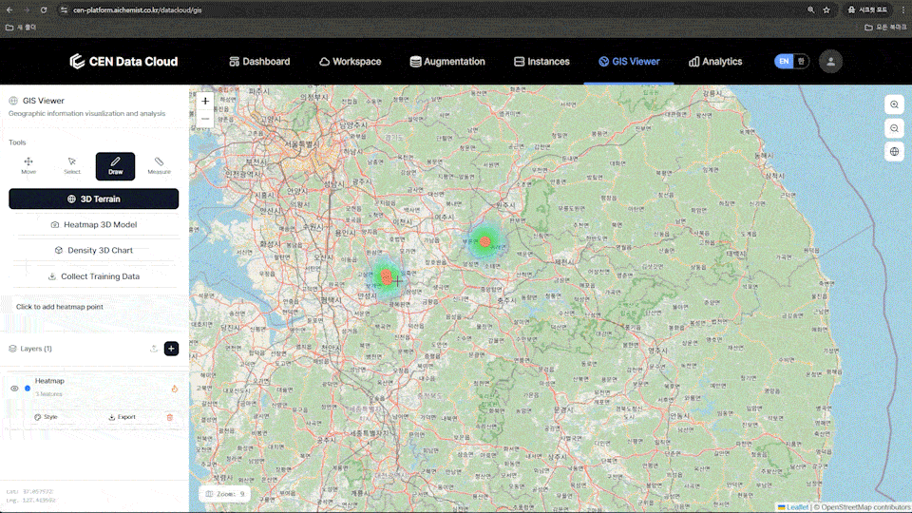The image size is (912, 513).
Task: Hide the Heatmap layer using eye icon
Action: (x=14, y=389)
